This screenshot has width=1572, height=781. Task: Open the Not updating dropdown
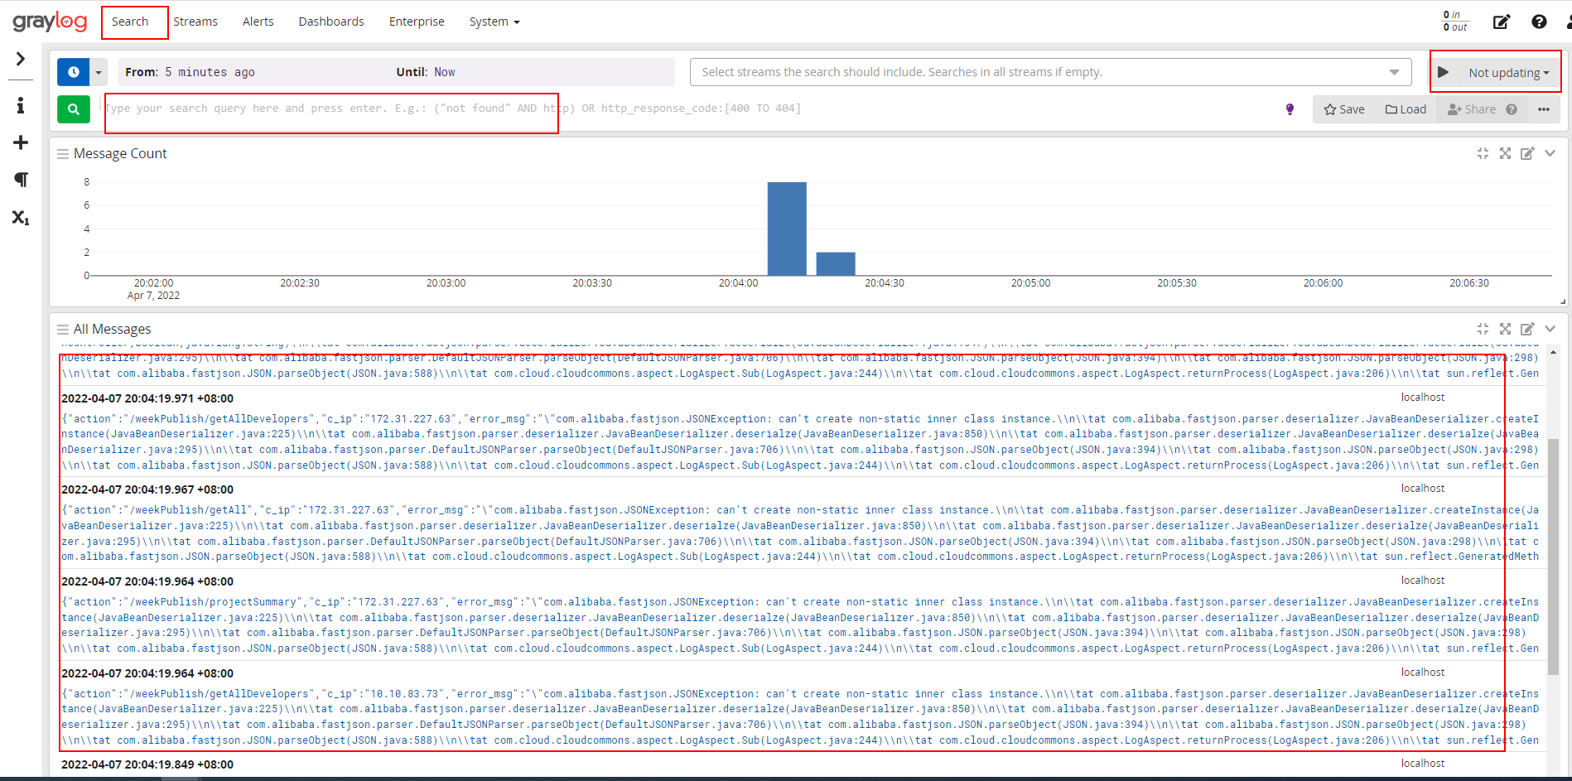(1508, 73)
